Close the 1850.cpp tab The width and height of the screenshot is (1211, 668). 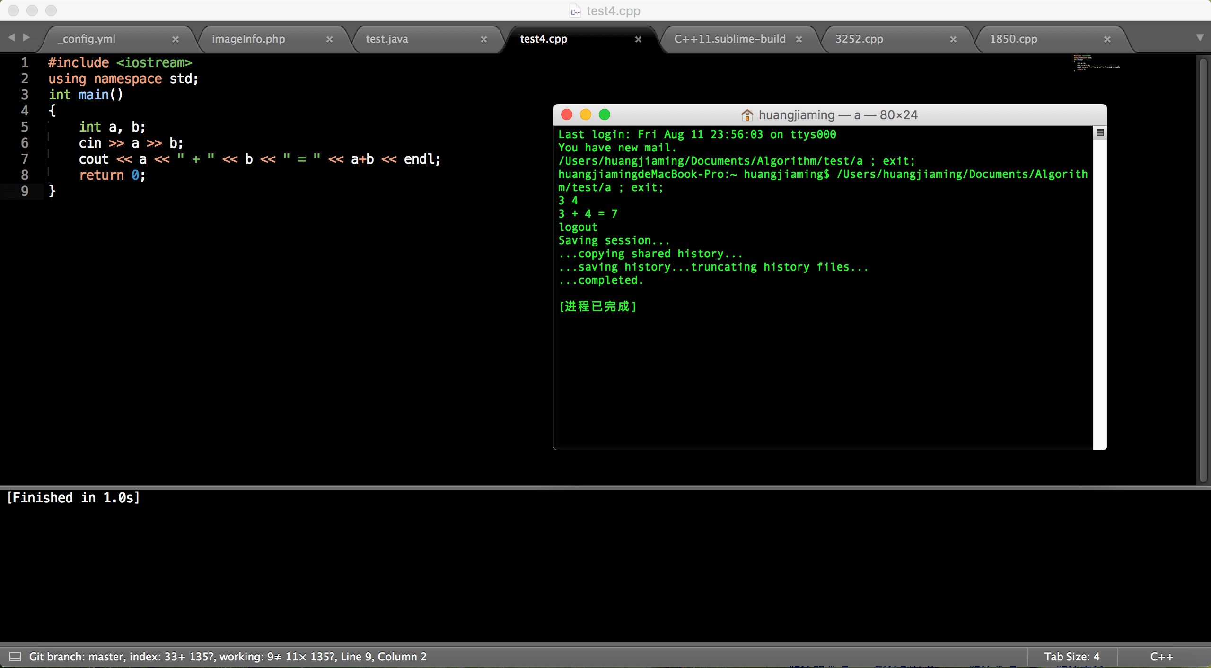pos(1107,39)
